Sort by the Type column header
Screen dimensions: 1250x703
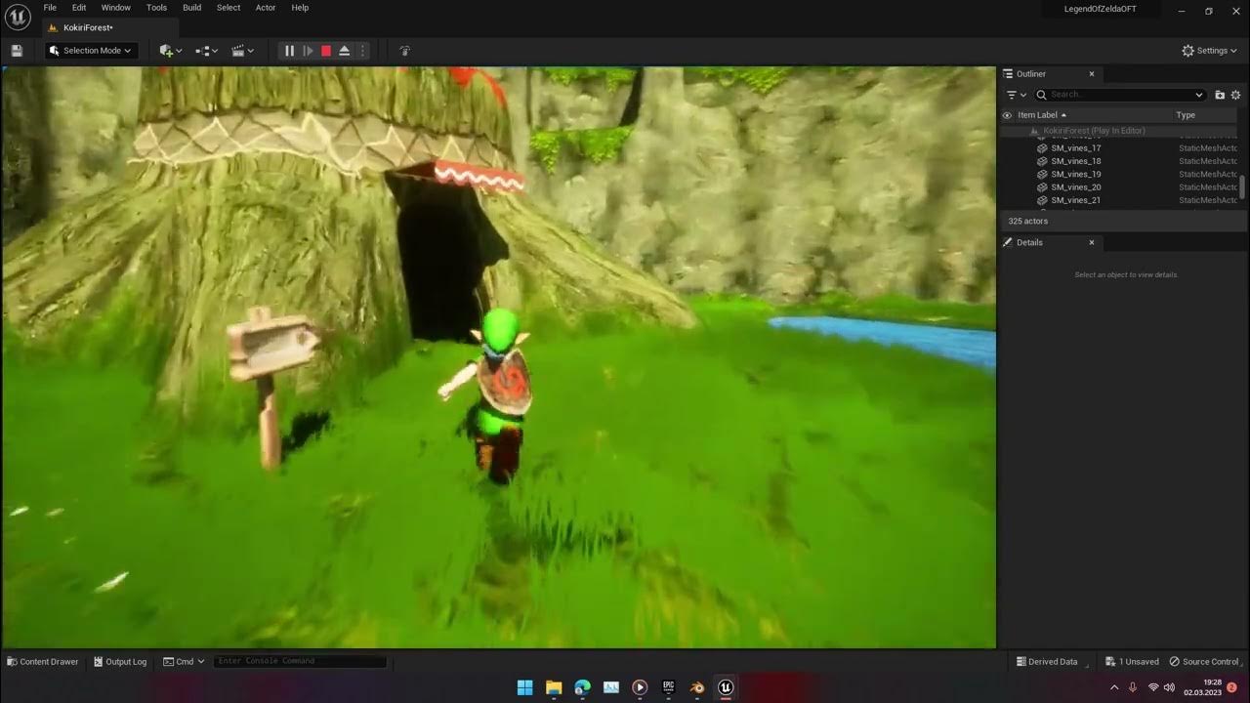pos(1186,115)
